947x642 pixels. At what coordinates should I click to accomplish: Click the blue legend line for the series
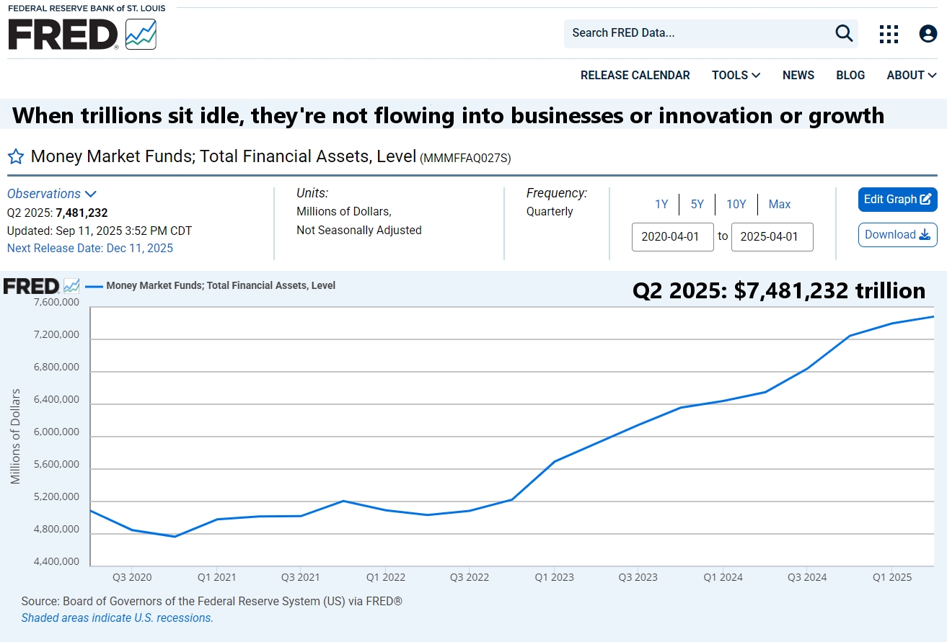point(94,286)
